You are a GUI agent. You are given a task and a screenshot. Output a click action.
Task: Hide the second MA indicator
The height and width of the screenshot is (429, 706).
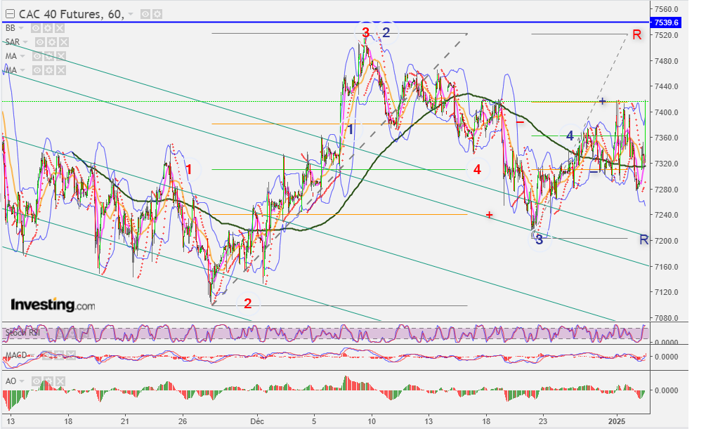(x=37, y=70)
